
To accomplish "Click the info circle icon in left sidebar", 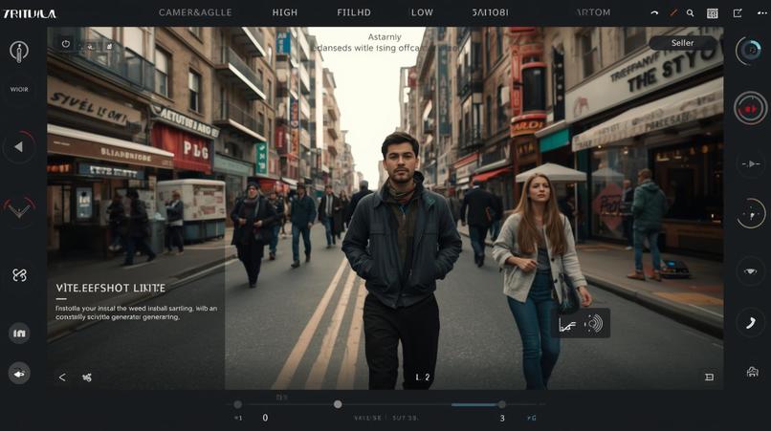I will 19,52.
